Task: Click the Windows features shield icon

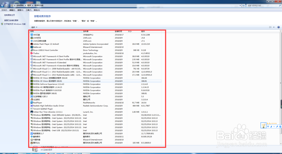Action: [2, 24]
